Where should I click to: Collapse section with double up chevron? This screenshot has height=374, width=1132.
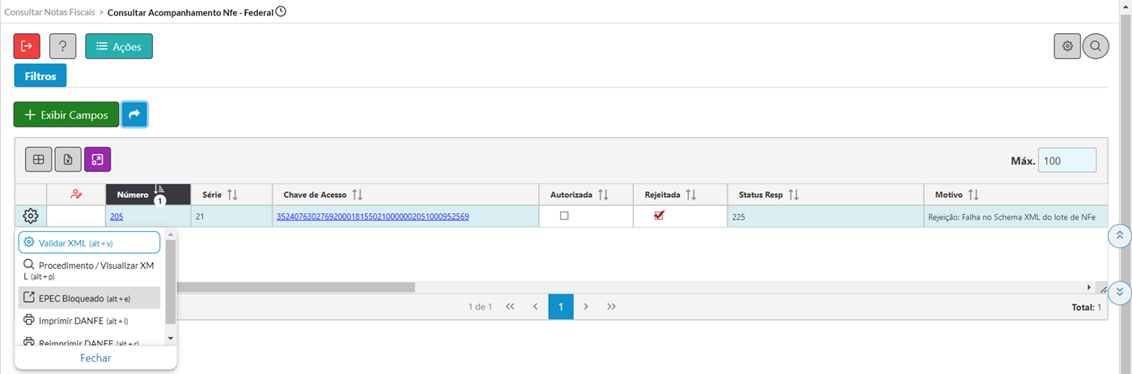[1119, 235]
